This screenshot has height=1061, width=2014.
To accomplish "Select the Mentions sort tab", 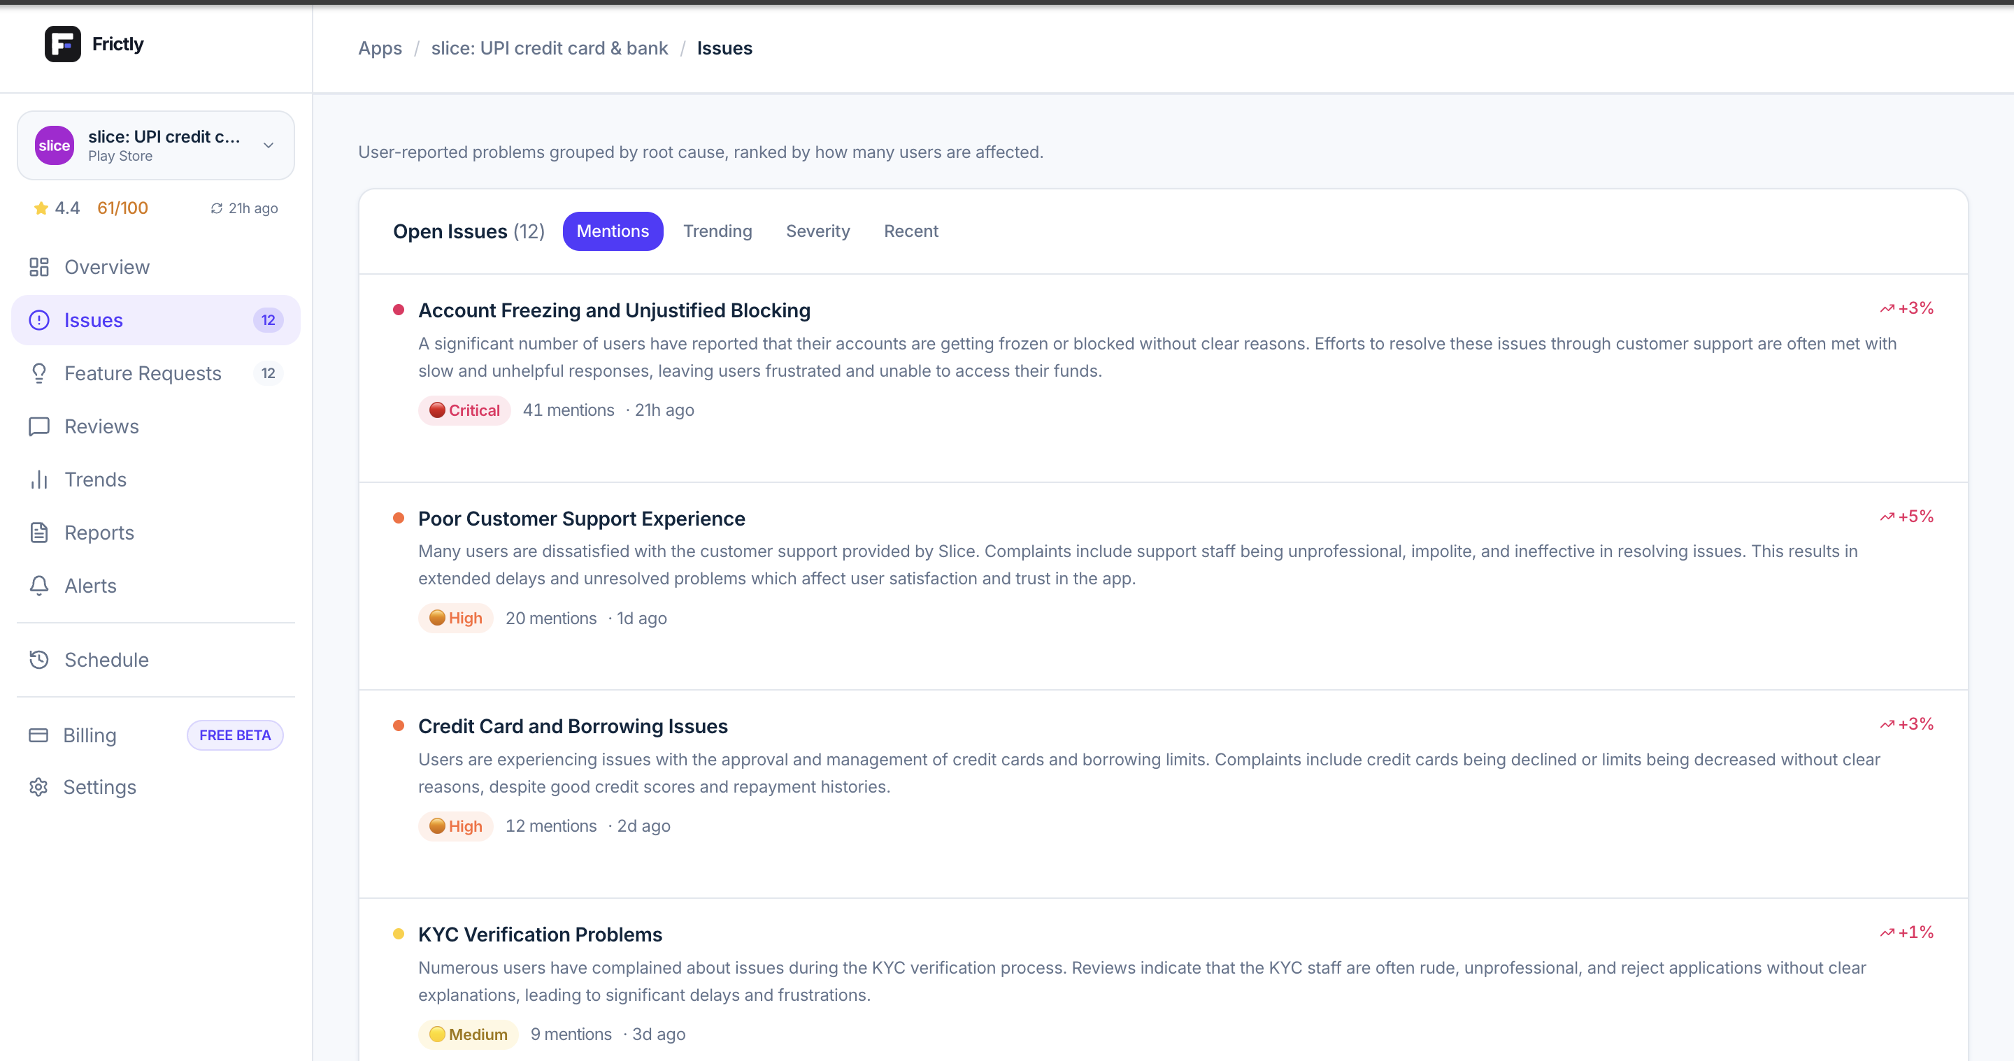I will (613, 231).
